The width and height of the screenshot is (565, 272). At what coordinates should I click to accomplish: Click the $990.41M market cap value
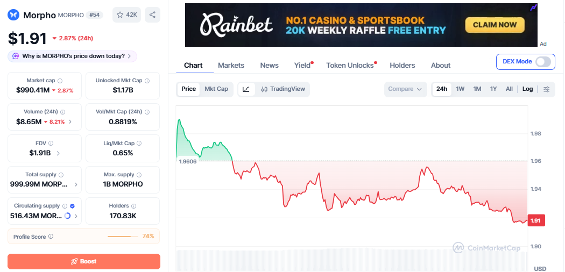point(33,90)
